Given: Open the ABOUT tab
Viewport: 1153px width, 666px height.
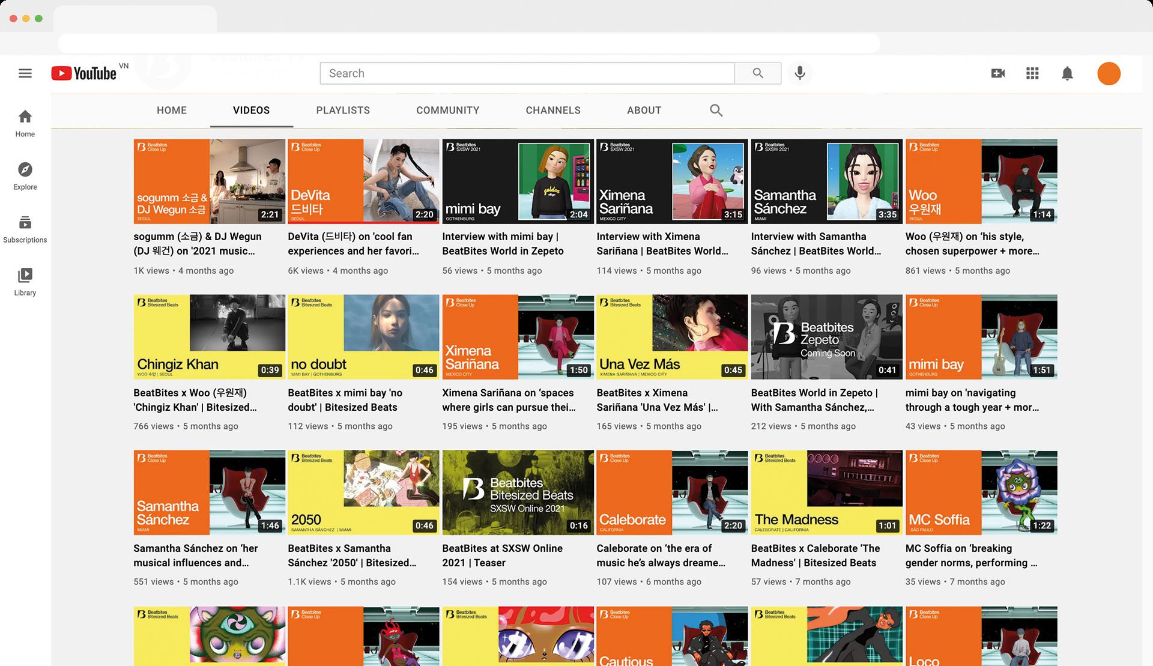Looking at the screenshot, I should 644,110.
